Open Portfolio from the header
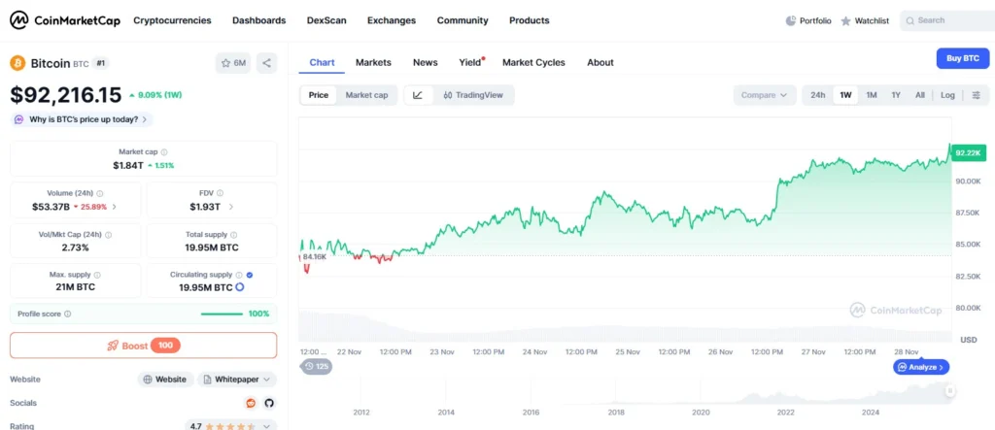995x430 pixels. click(807, 21)
